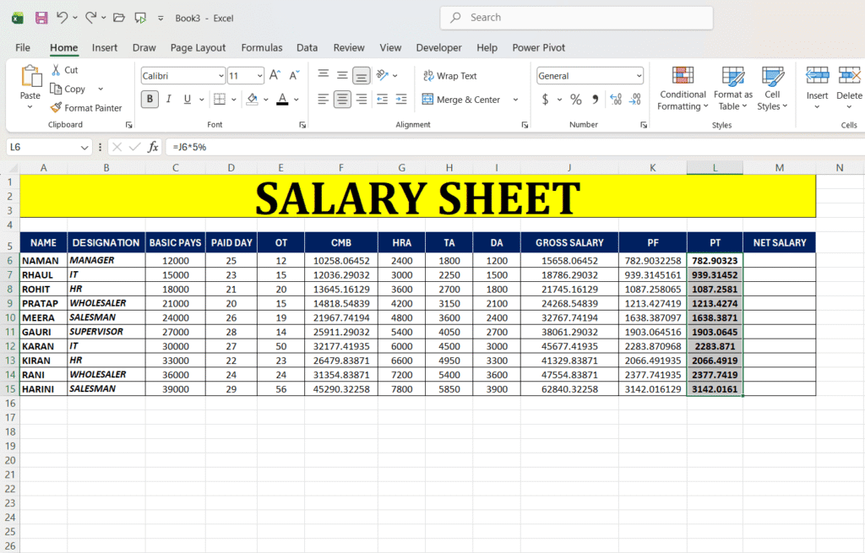Toggle Bold formatting button
This screenshot has width=865, height=553.
pos(150,100)
